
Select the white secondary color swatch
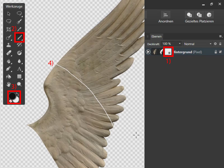point(16,99)
